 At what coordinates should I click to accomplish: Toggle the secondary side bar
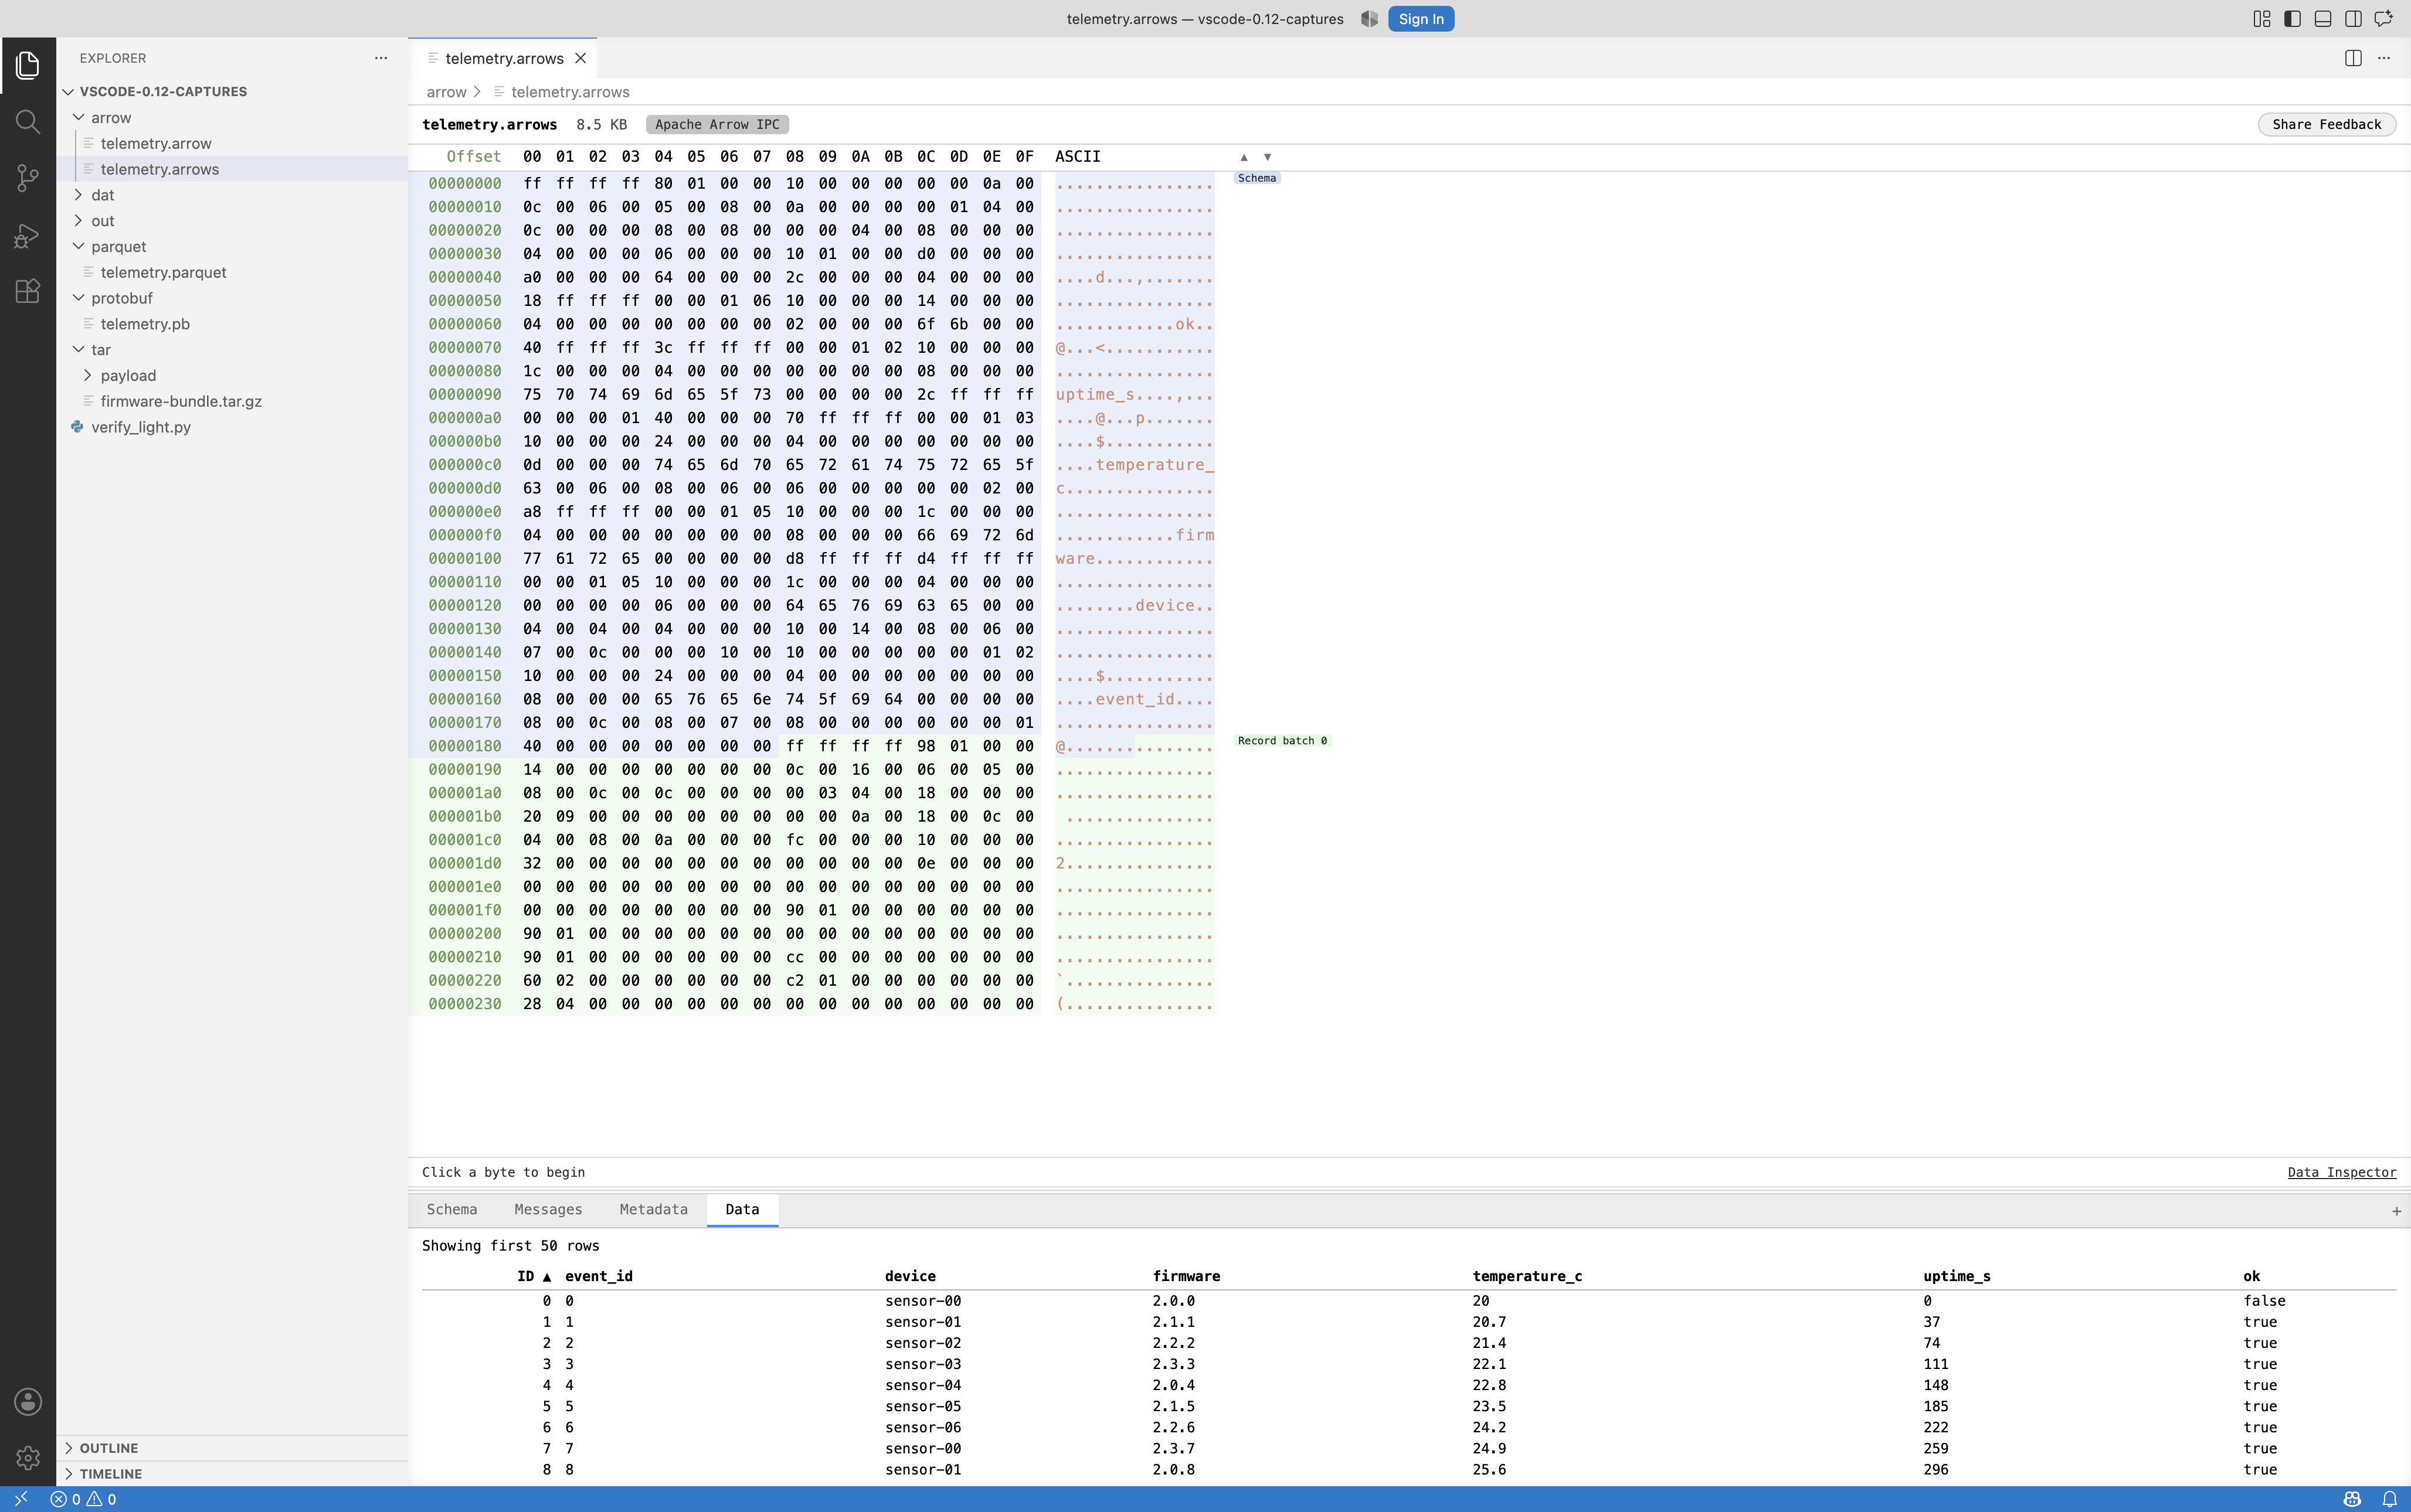tap(2353, 19)
